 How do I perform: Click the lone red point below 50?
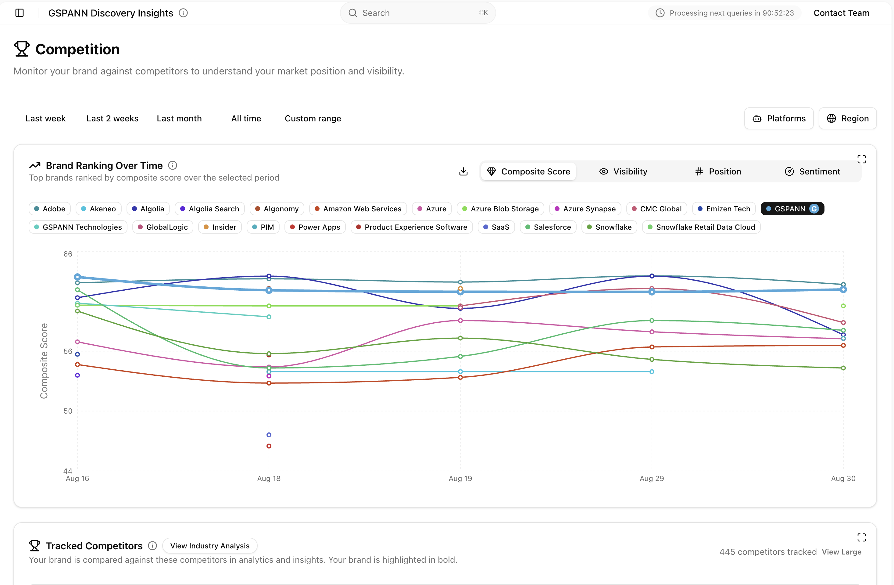(269, 446)
